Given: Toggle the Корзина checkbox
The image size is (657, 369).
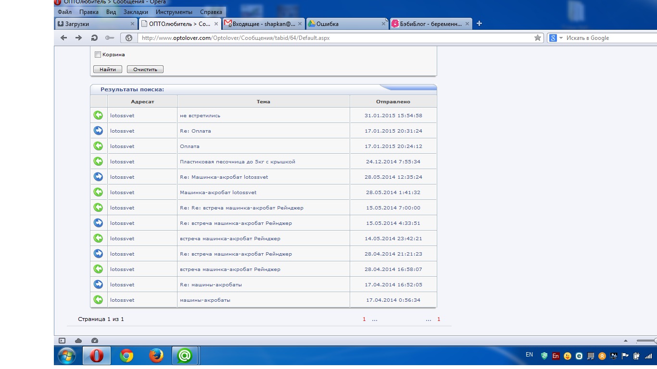Looking at the screenshot, I should 98,55.
